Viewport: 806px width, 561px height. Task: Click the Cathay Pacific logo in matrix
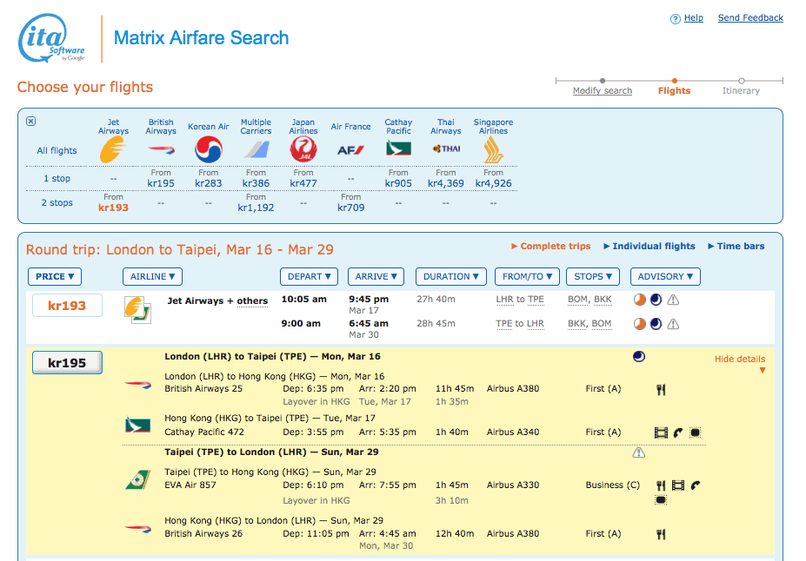[398, 148]
